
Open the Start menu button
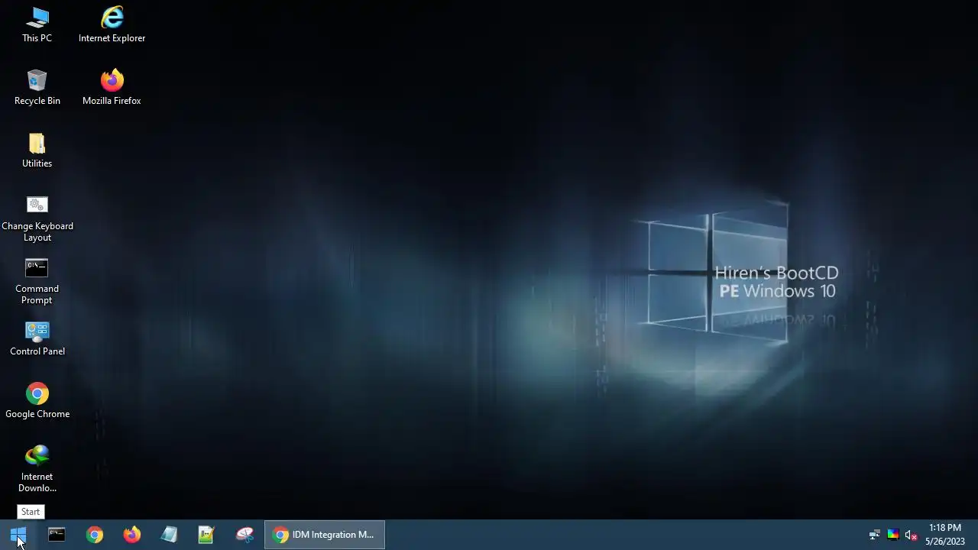pos(18,535)
